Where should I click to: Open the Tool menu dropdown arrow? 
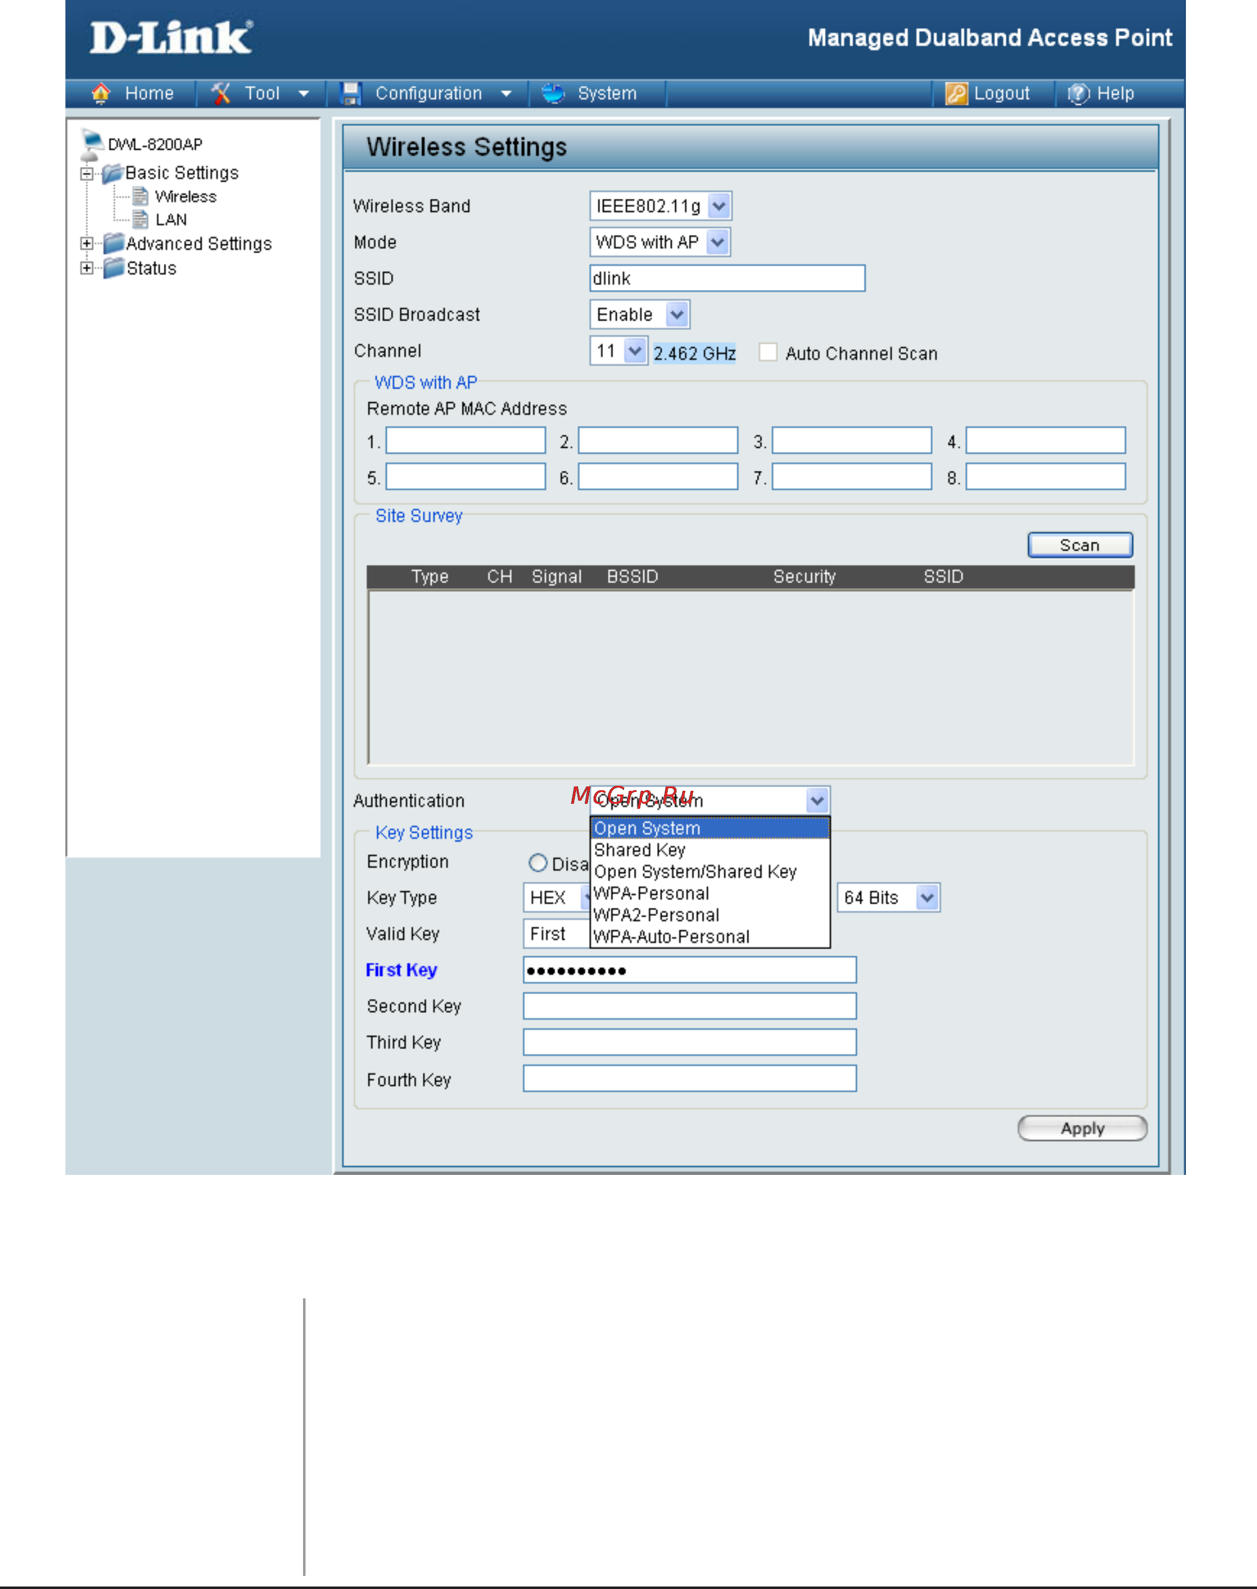coord(304,94)
